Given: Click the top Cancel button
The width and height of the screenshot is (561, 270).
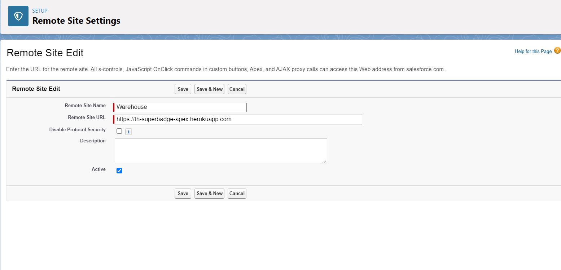Looking at the screenshot, I should pos(237,89).
